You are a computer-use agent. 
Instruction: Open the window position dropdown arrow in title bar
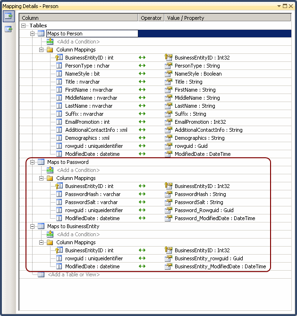(279, 6)
